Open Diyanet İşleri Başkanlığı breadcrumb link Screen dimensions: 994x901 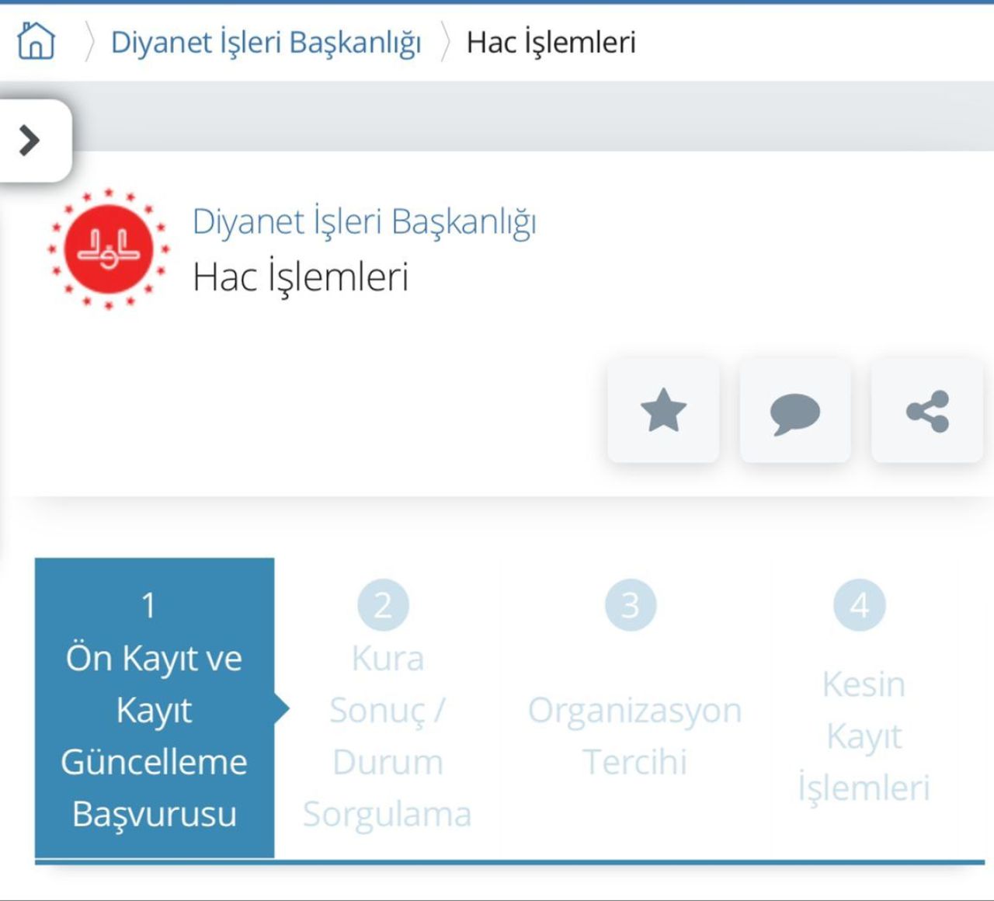pos(266,43)
